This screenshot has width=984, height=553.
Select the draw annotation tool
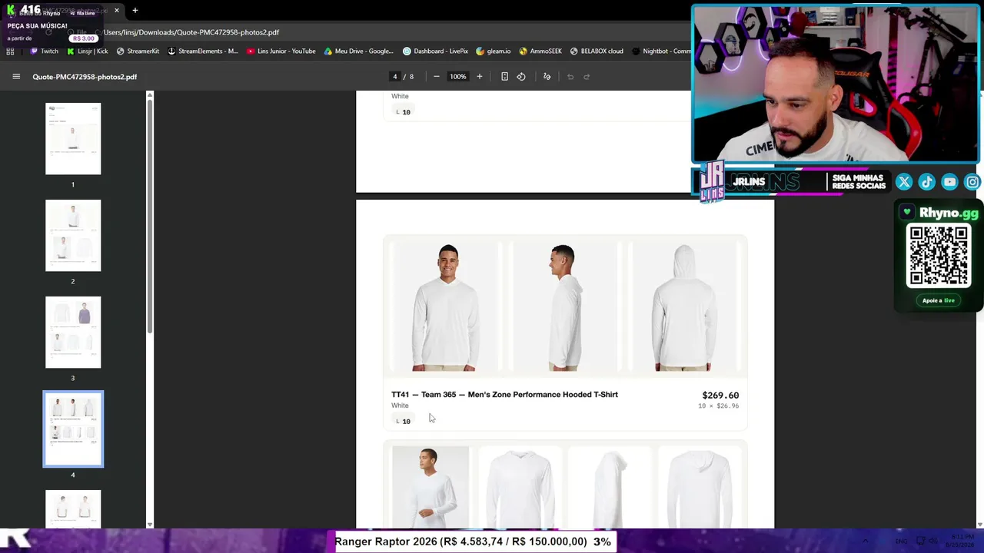coord(547,77)
